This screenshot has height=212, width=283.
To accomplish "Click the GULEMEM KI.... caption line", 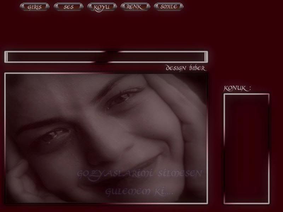I will (x=139, y=192).
